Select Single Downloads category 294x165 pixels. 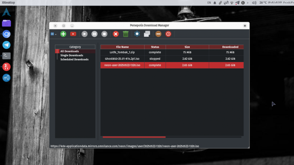point(71,55)
